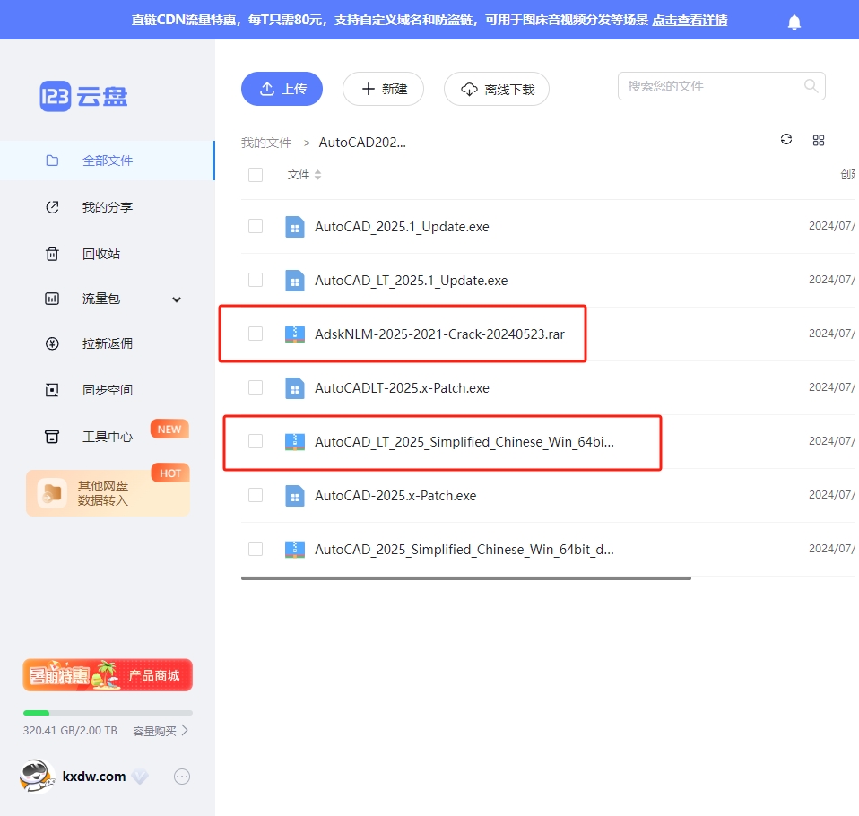
Task: Click the 拉新返佣 yen icon
Action: tap(52, 343)
